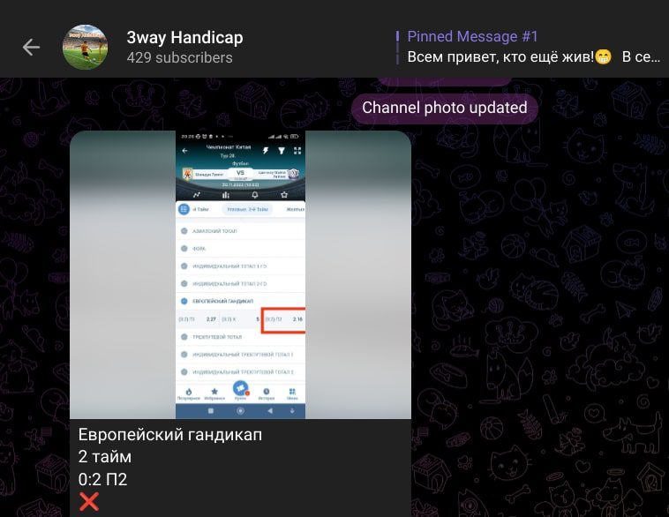Open the 3way Handicap channel title
The width and height of the screenshot is (669, 517).
(x=184, y=37)
